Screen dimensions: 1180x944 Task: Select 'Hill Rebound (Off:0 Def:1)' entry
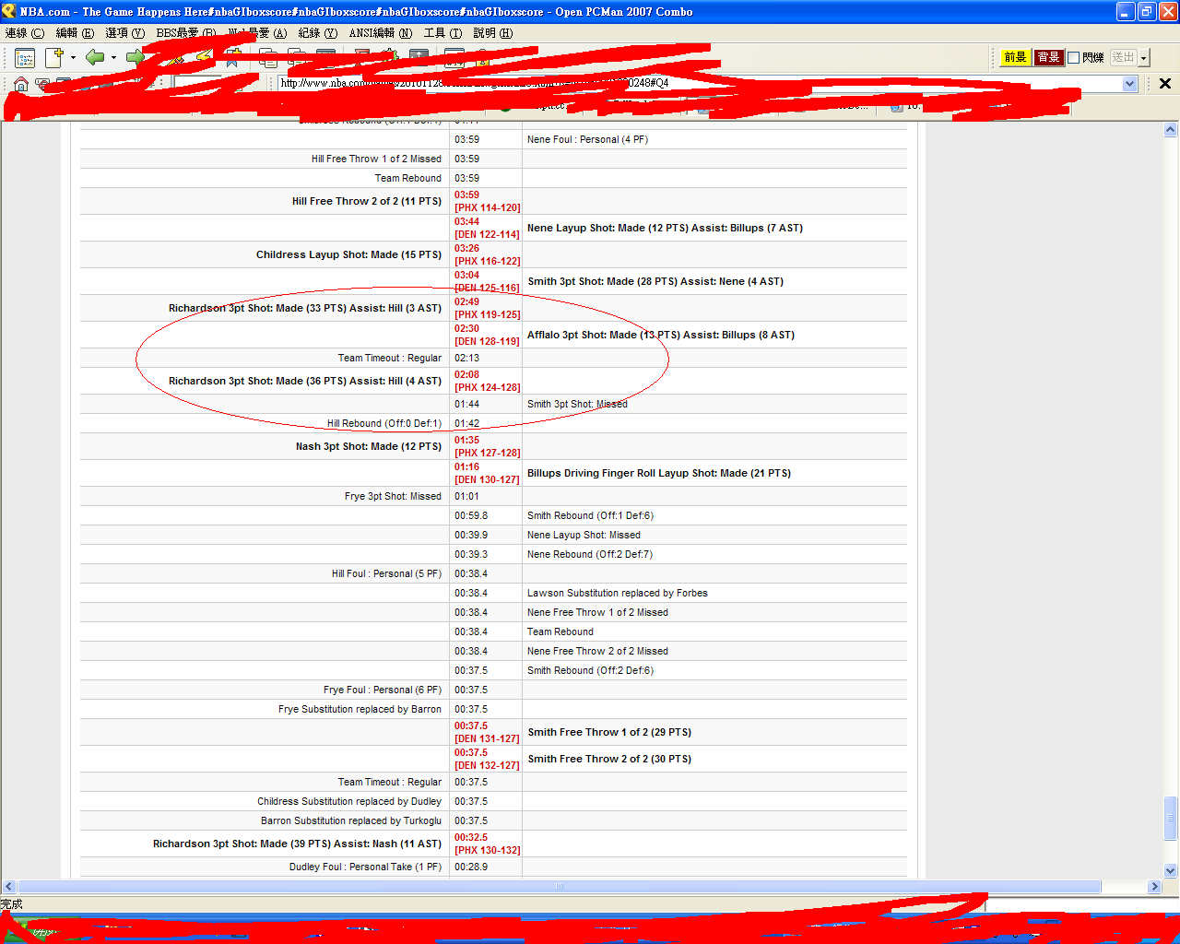click(384, 424)
